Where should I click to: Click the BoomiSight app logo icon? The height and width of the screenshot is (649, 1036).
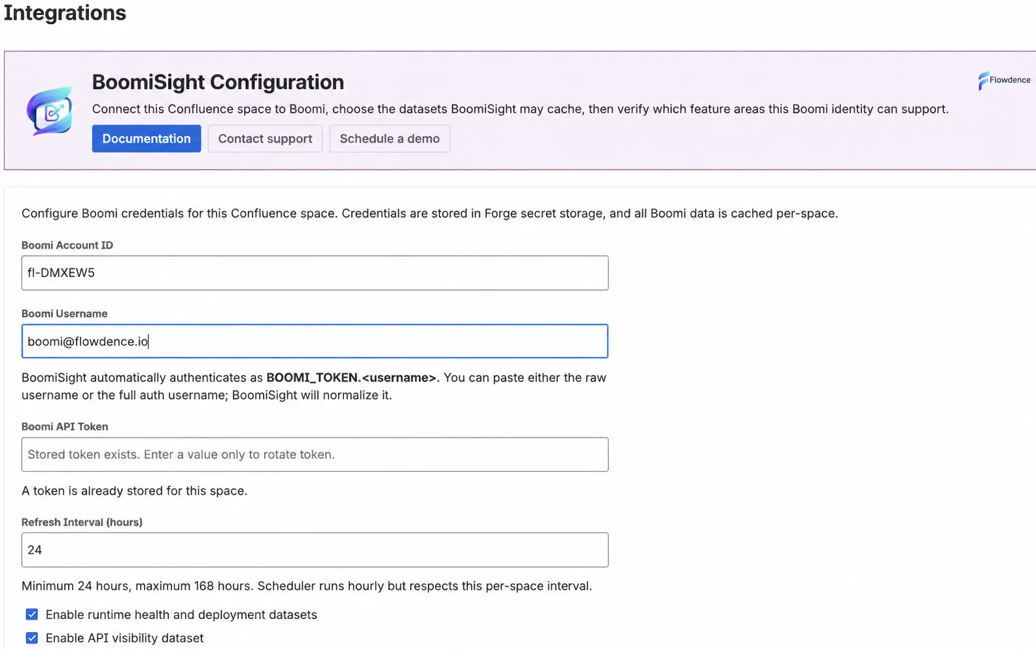point(50,111)
